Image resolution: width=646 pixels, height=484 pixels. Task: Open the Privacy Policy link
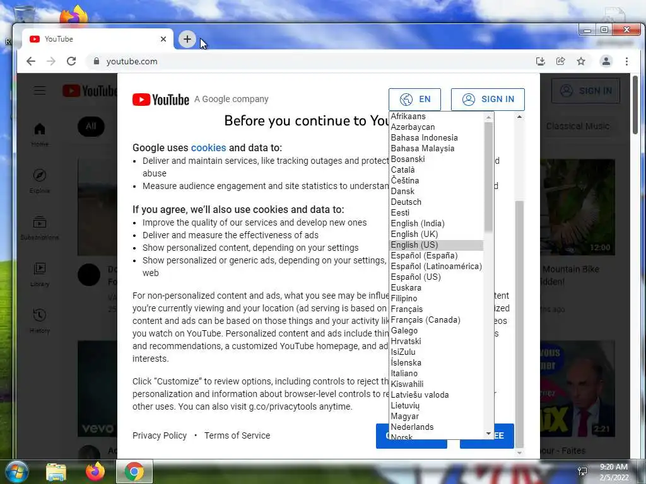pyautogui.click(x=160, y=435)
